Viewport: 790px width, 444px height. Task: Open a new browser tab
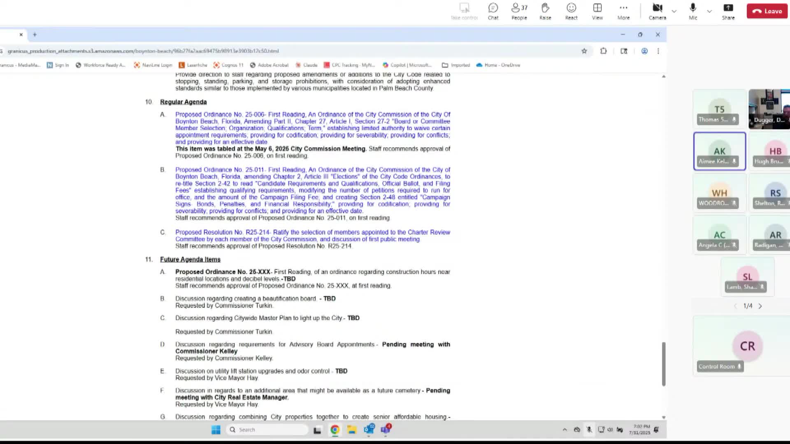coord(35,35)
